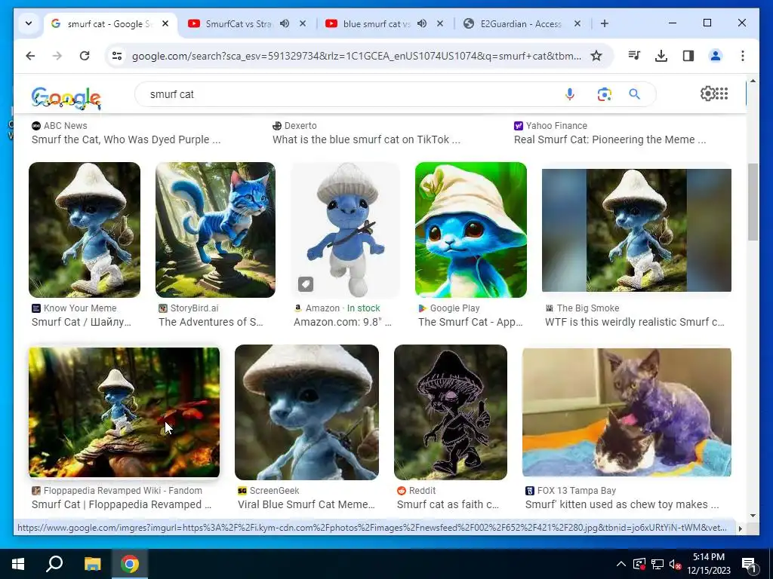Open the Reddit dark outline Smurf cat thumbnail
The image size is (773, 579).
pos(451,412)
